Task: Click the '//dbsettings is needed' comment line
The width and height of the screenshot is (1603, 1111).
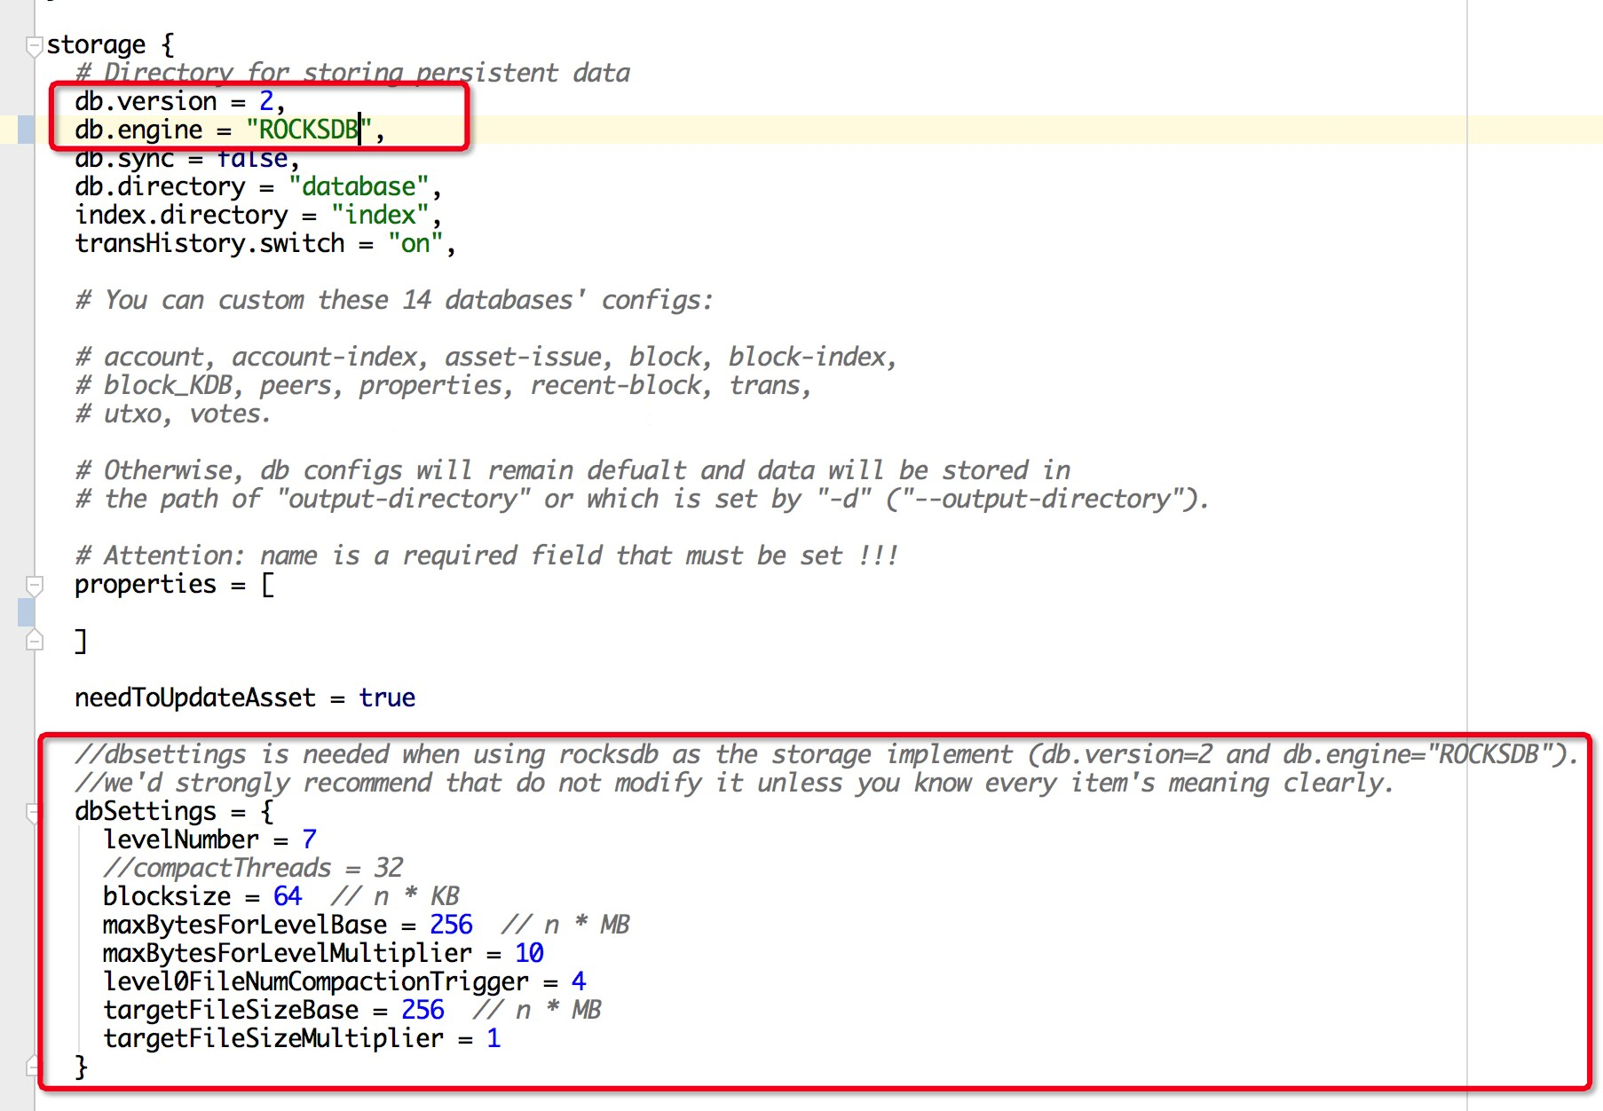Action: click(827, 754)
